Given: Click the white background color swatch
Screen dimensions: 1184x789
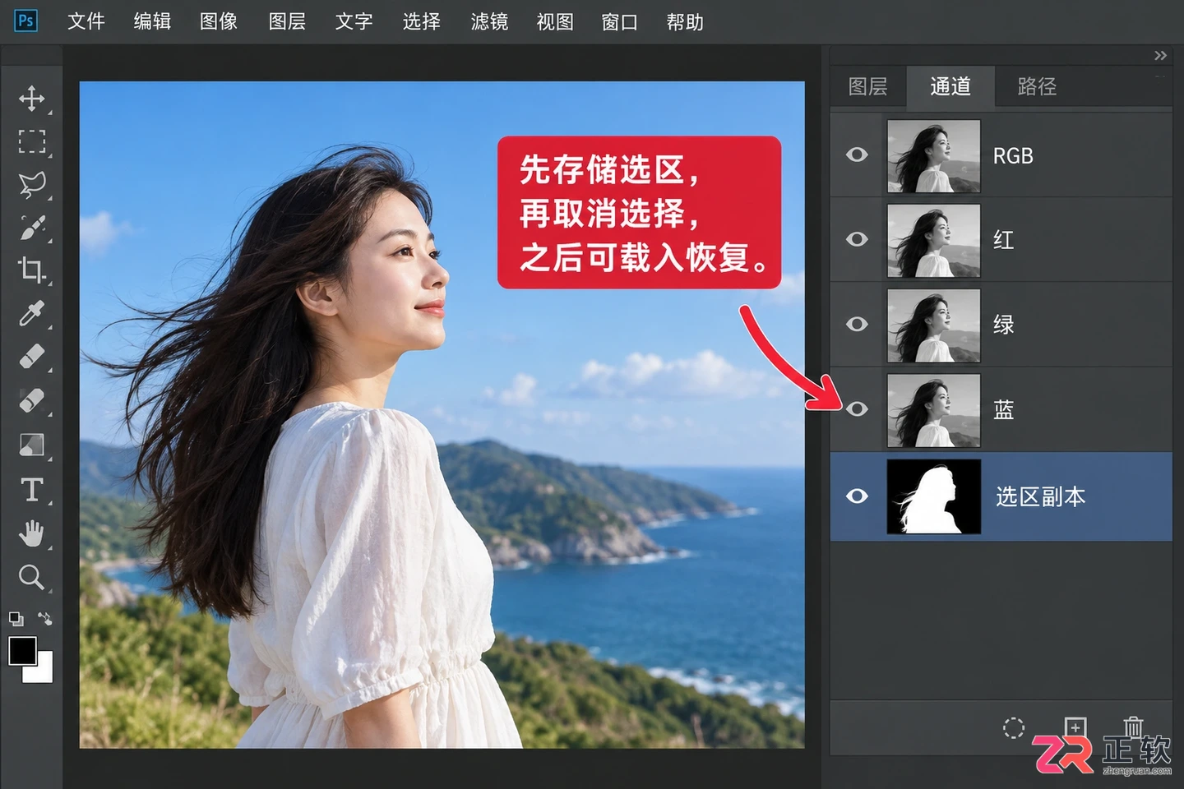Looking at the screenshot, I should click(42, 671).
